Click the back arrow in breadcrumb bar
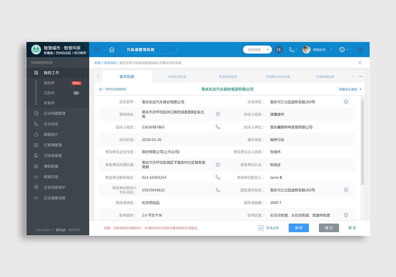396x277 pixels. [x=360, y=62]
